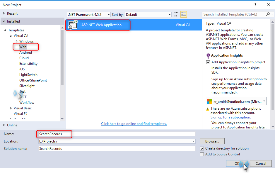Toggle Add Application Insights to project
275x173 pixels.
[208, 62]
